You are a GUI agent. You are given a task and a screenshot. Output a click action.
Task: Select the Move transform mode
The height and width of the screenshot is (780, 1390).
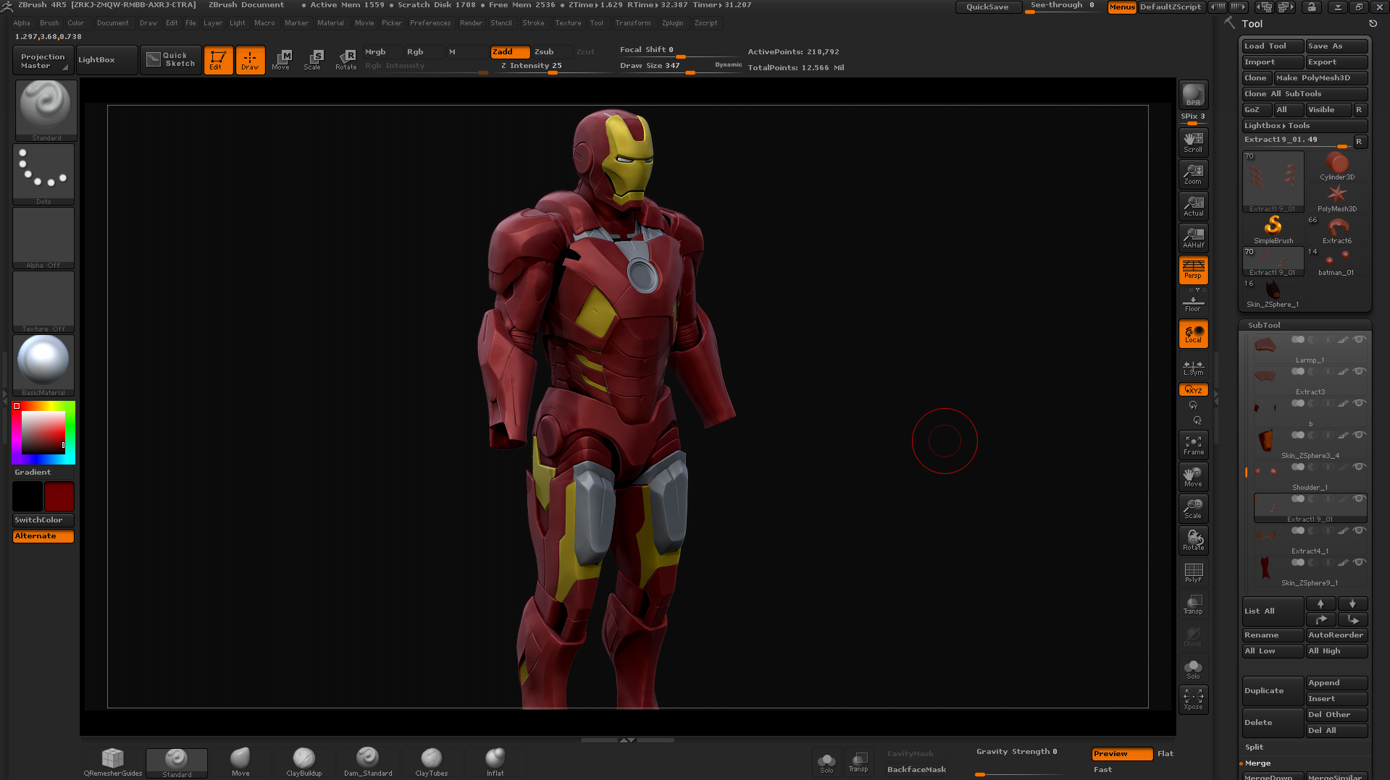[x=281, y=60]
